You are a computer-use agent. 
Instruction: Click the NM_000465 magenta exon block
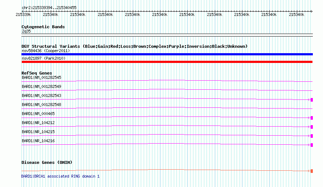pos(312,118)
